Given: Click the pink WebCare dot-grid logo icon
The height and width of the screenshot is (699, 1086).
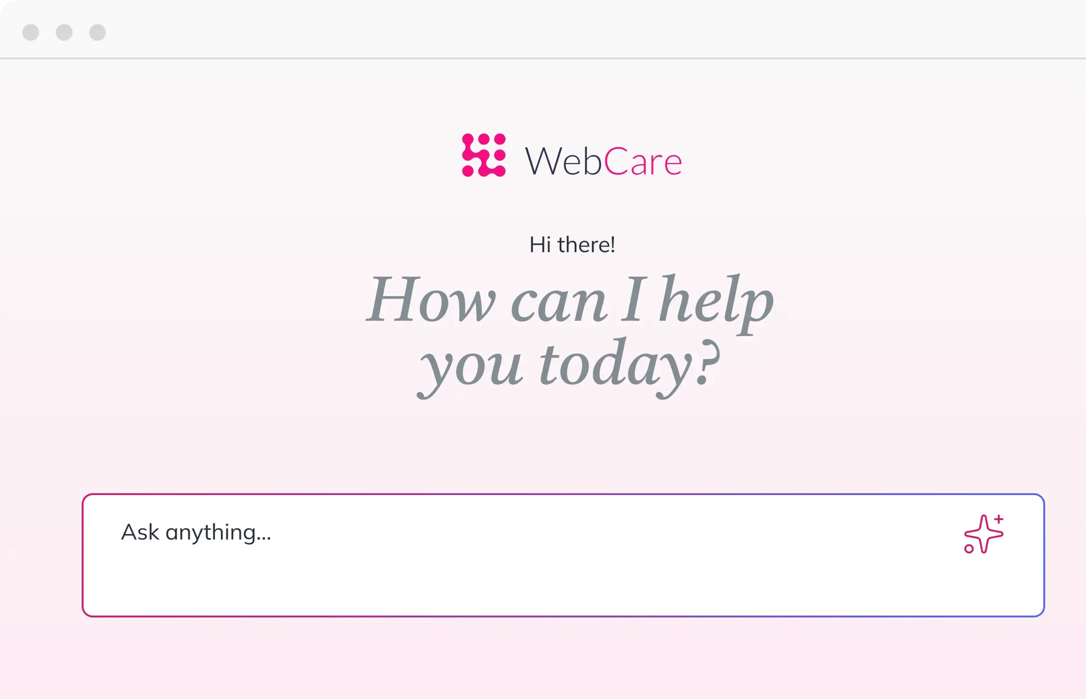Looking at the screenshot, I should pyautogui.click(x=483, y=155).
